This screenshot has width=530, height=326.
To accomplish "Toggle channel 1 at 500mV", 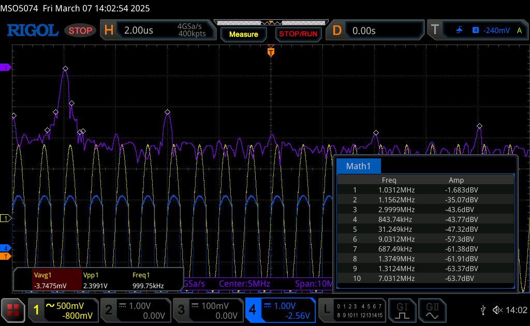I will coord(62,310).
